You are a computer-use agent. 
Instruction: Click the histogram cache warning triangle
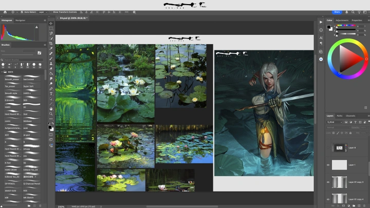pos(36,27)
